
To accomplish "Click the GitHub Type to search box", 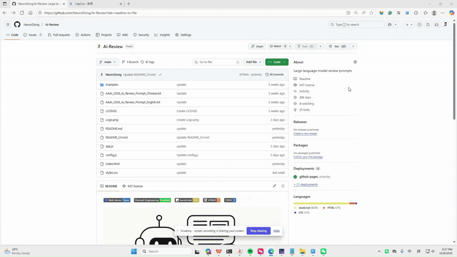I will [356, 25].
